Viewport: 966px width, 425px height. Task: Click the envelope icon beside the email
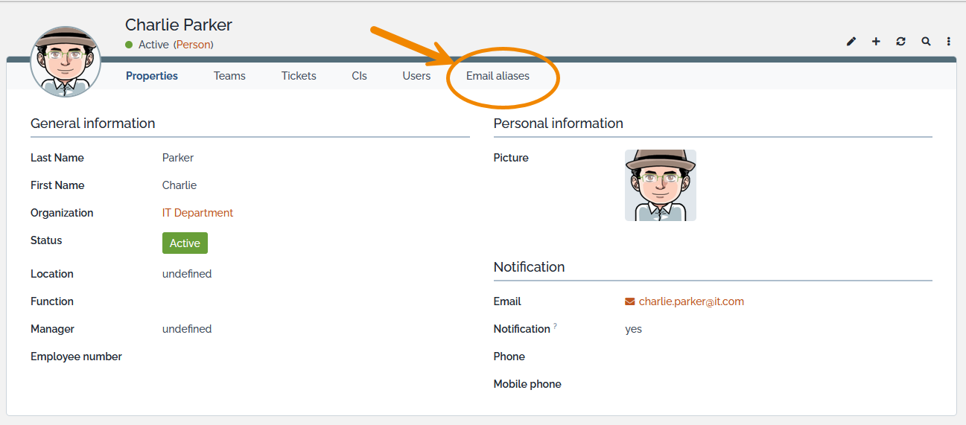coord(630,301)
